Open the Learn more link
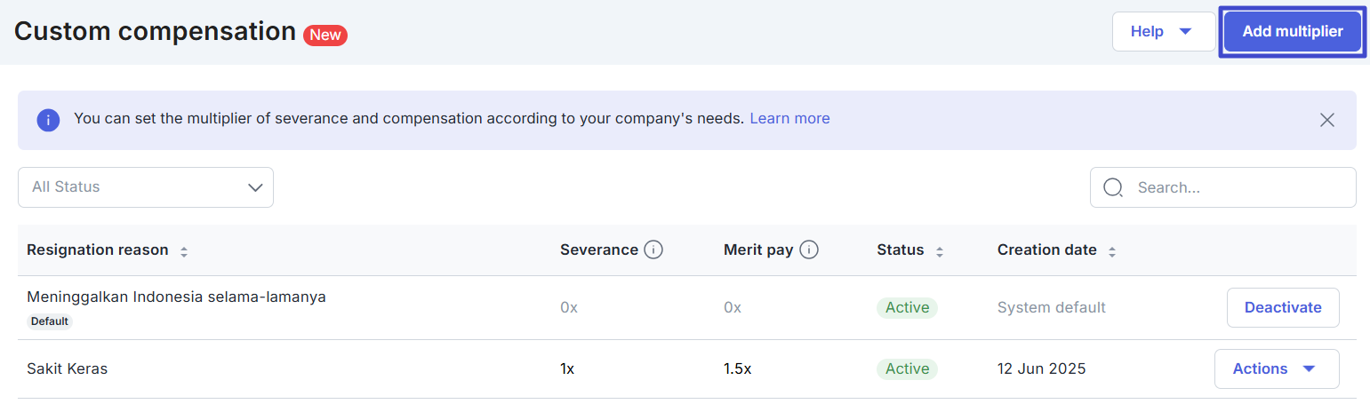1370x404 pixels. [789, 119]
